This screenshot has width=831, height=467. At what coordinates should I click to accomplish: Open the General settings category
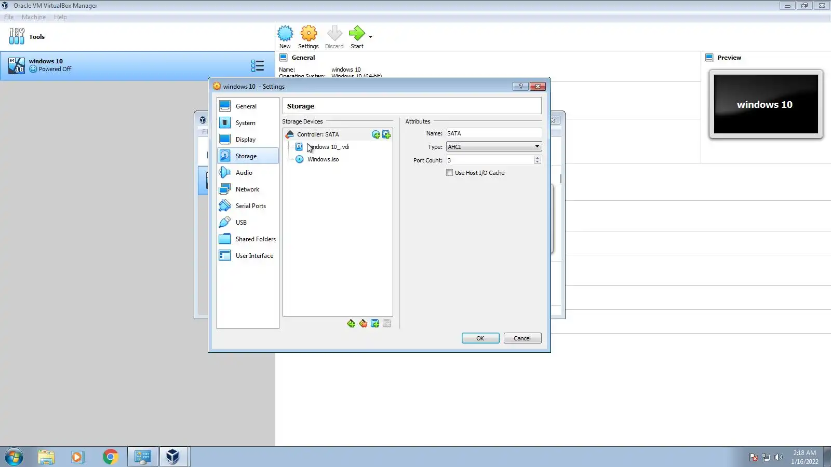coord(248,106)
